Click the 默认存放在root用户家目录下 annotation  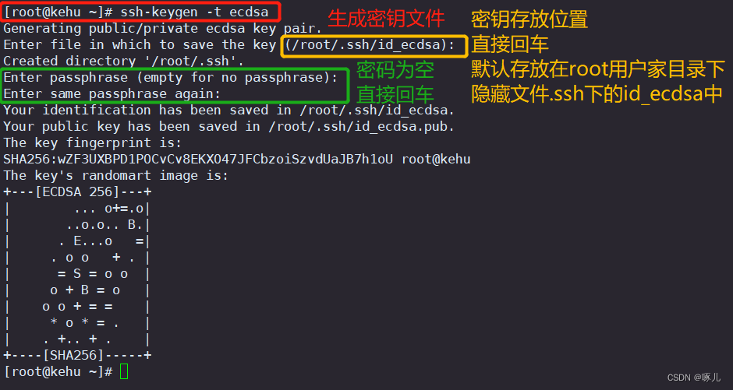click(x=598, y=69)
